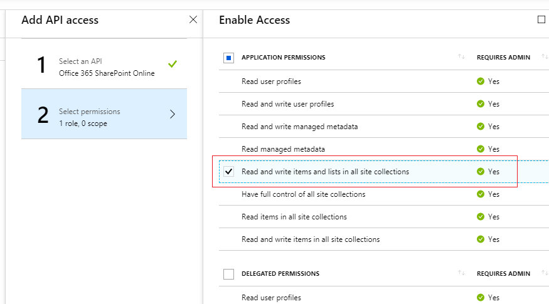Sort Delegated Permissions column arrows

[461, 273]
